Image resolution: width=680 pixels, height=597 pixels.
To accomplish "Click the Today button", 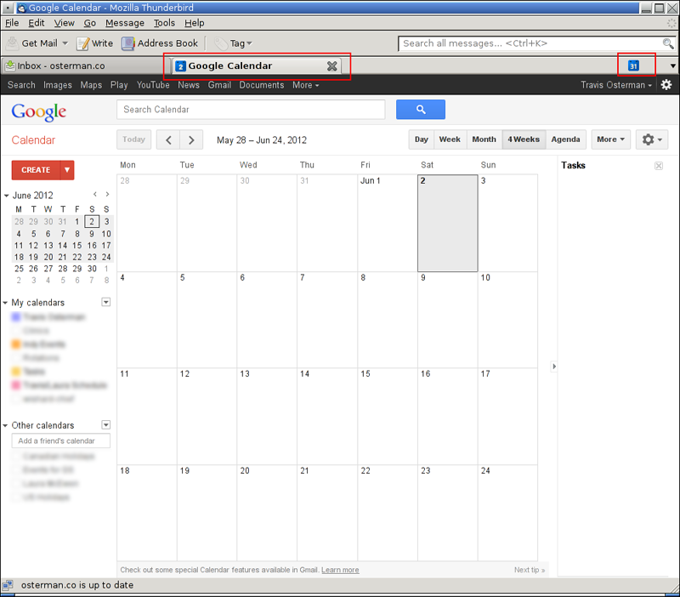I will pyautogui.click(x=133, y=139).
